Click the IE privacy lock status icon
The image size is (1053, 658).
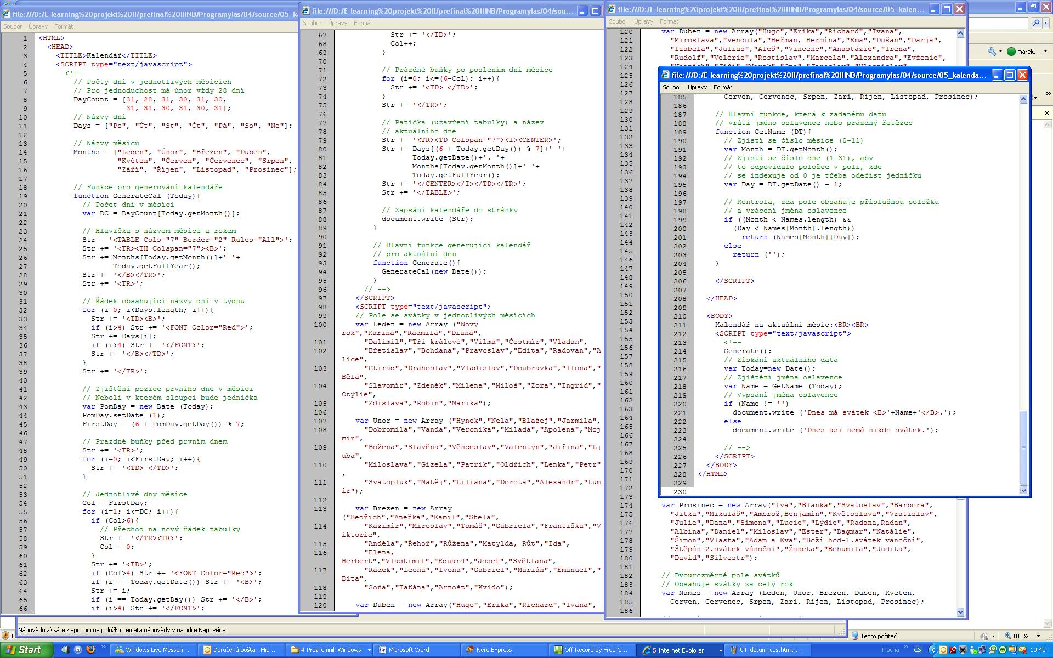(x=984, y=636)
